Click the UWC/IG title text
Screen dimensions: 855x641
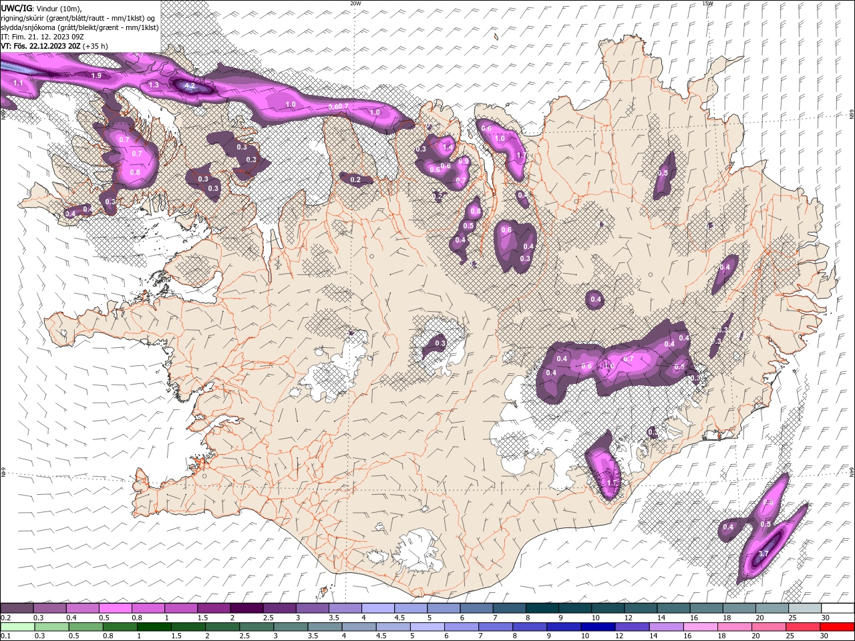click(17, 8)
